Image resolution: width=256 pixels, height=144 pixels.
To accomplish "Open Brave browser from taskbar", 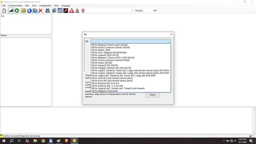I will click(x=67, y=141).
